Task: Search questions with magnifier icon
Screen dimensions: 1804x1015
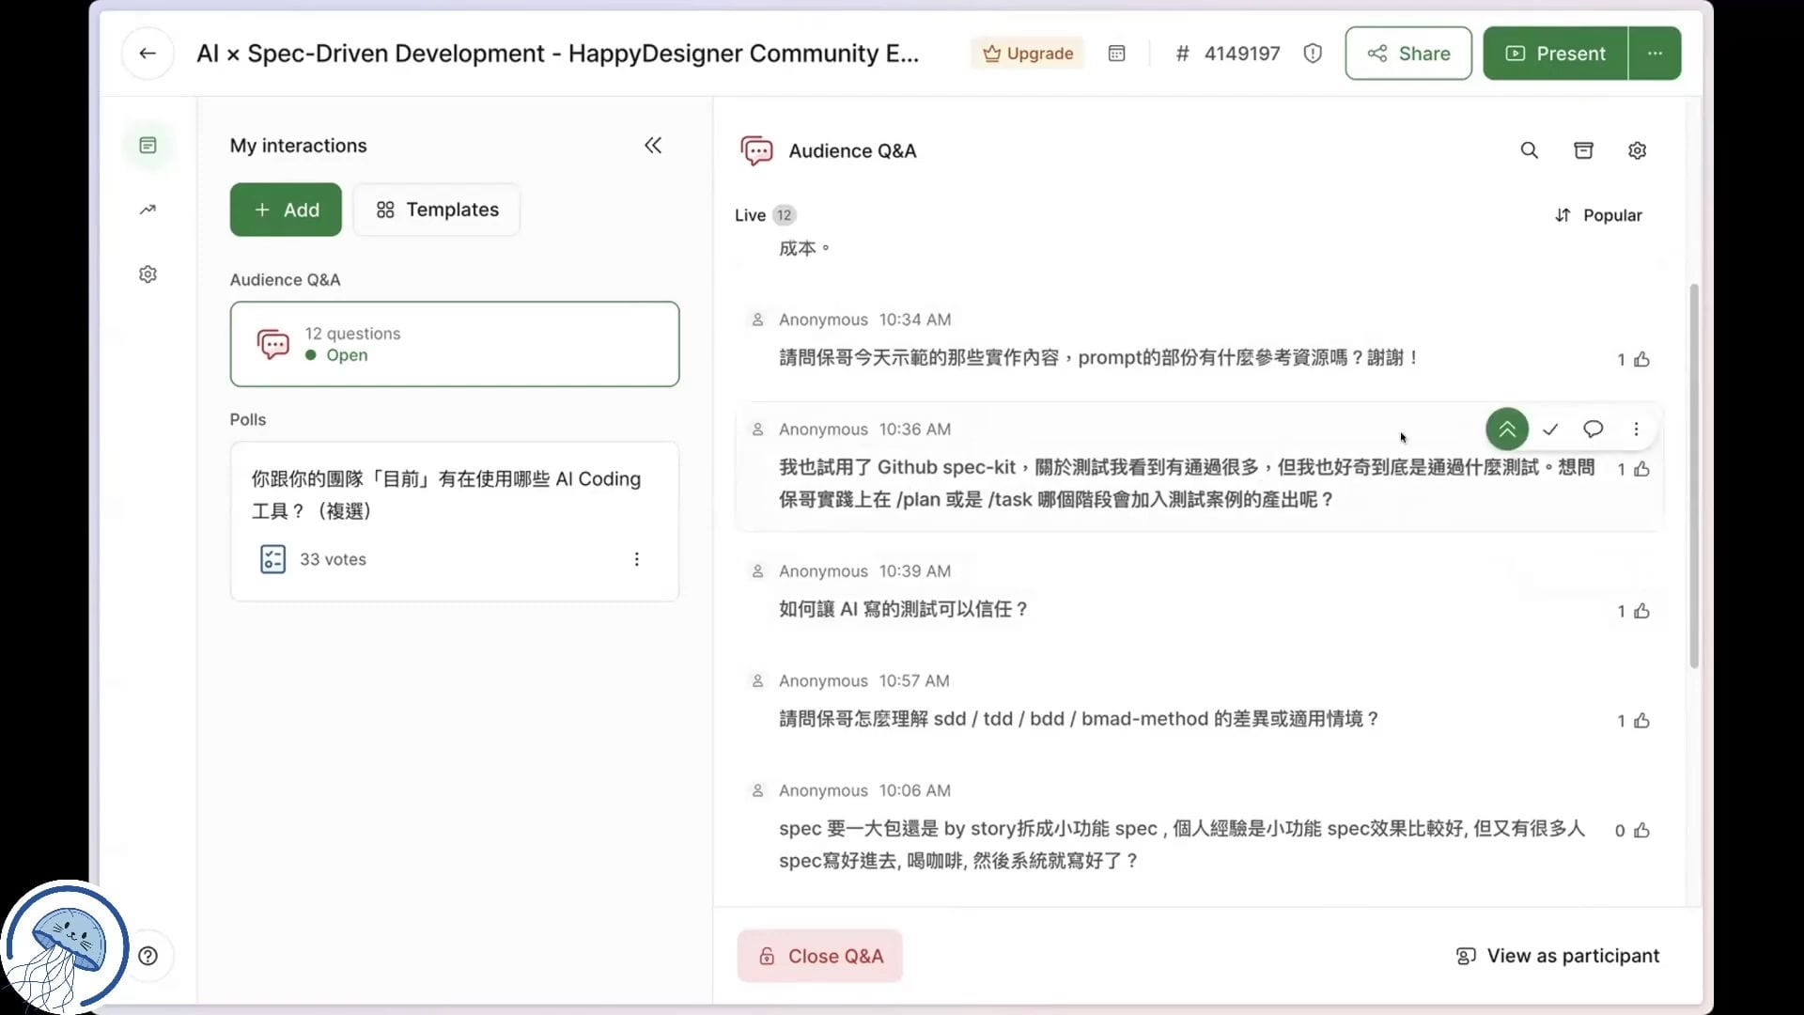Action: 1529,150
